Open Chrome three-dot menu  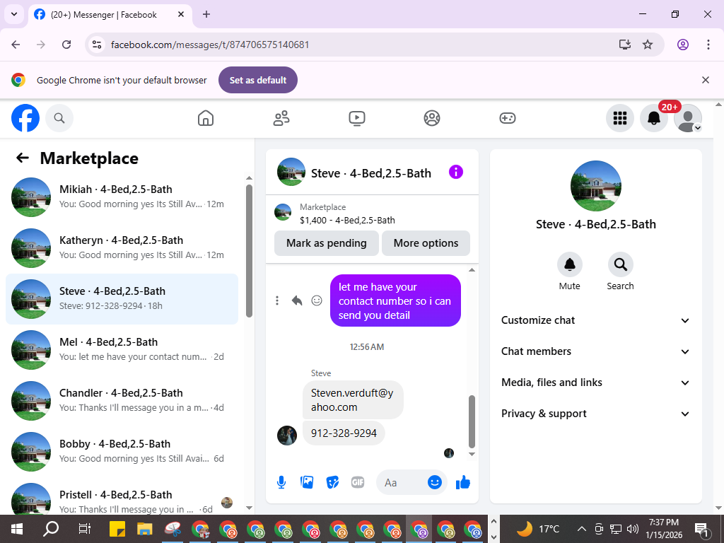(x=708, y=45)
